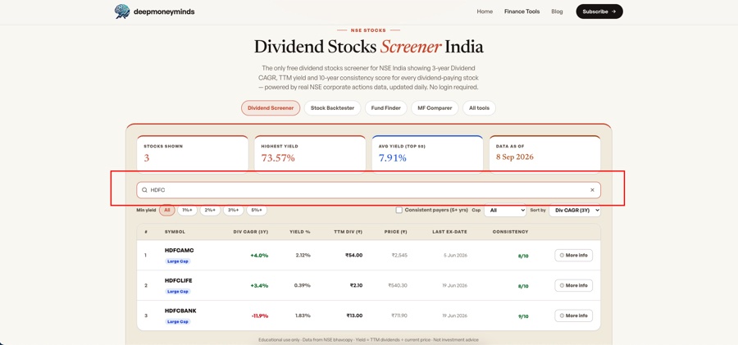Viewport: 738px width, 345px height.
Task: Focus the HDFC search input field
Action: coord(368,190)
